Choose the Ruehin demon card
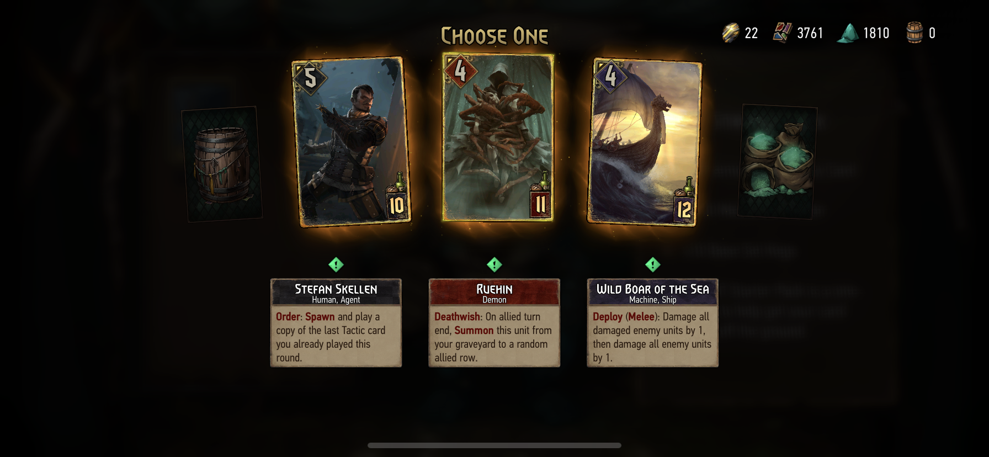Screen dimensions: 989x457 pyautogui.click(x=498, y=137)
